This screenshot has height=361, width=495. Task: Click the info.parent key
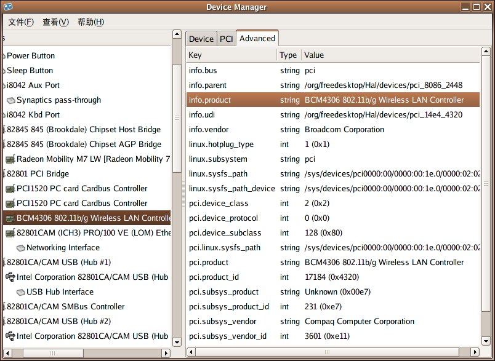[x=207, y=85]
